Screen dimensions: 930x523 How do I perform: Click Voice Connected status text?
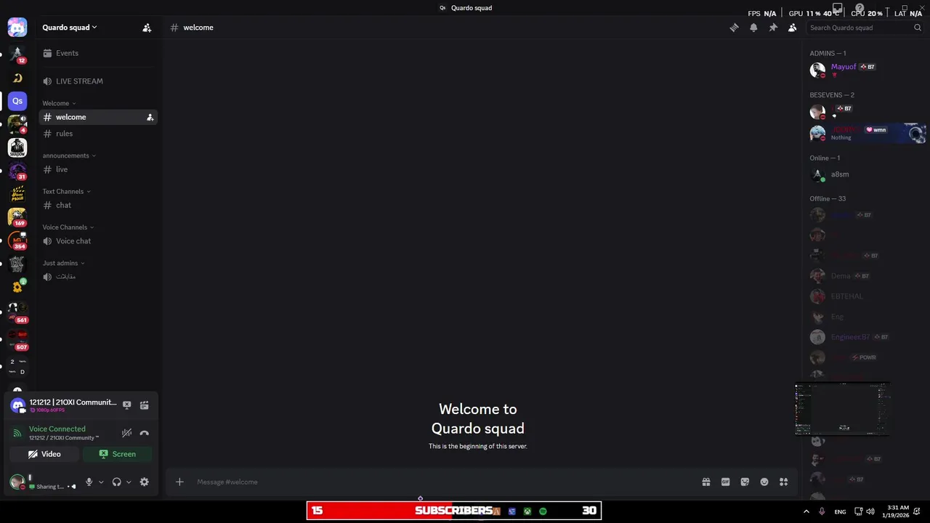pyautogui.click(x=57, y=429)
